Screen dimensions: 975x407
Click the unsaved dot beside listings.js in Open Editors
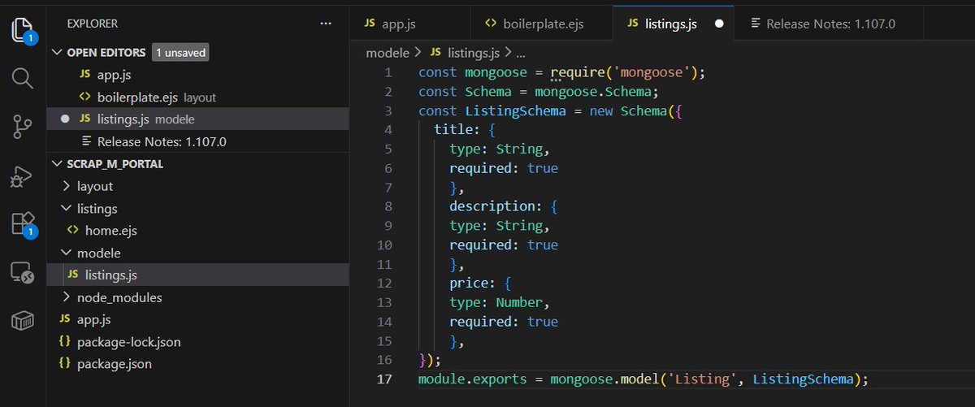66,119
